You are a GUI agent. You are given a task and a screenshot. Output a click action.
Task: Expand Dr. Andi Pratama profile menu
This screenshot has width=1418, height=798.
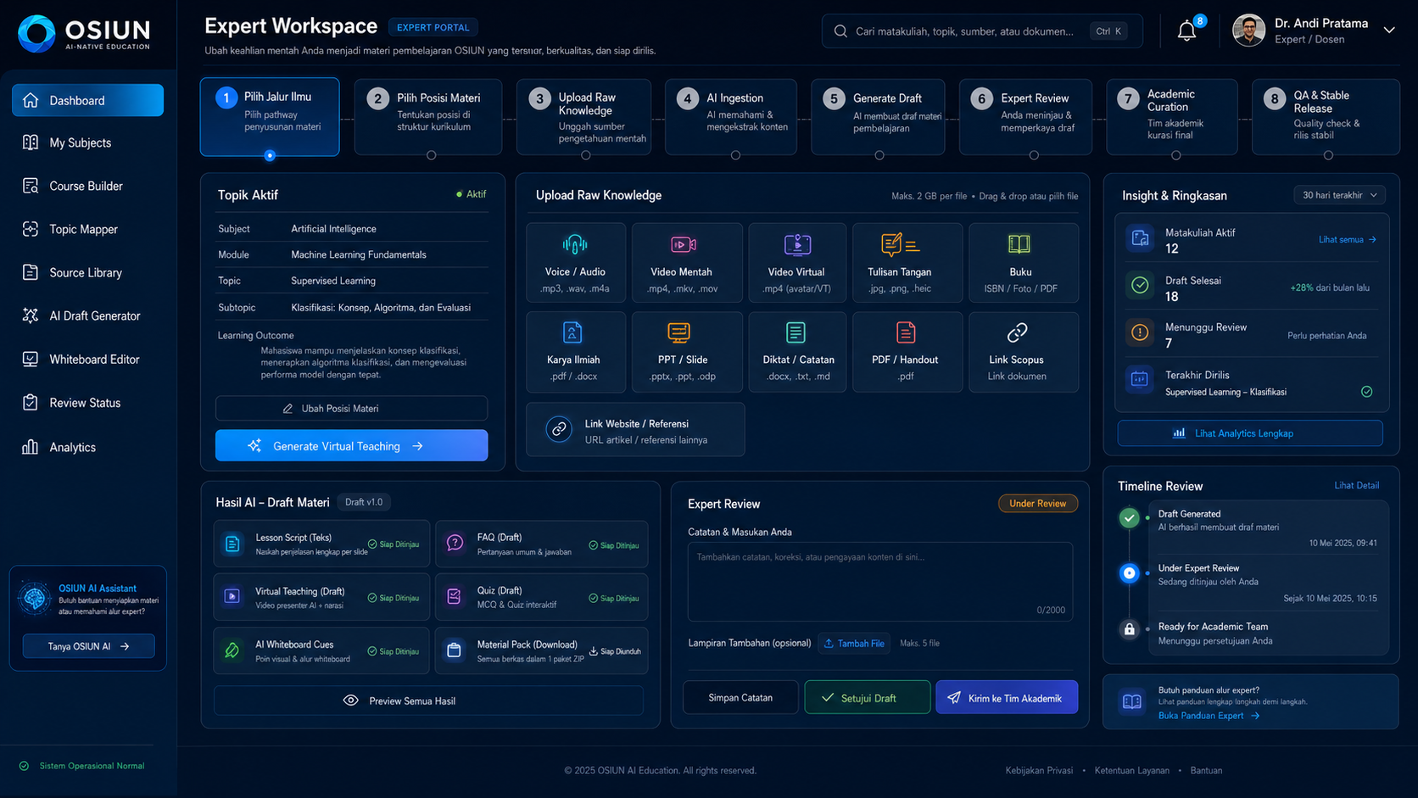(1389, 31)
